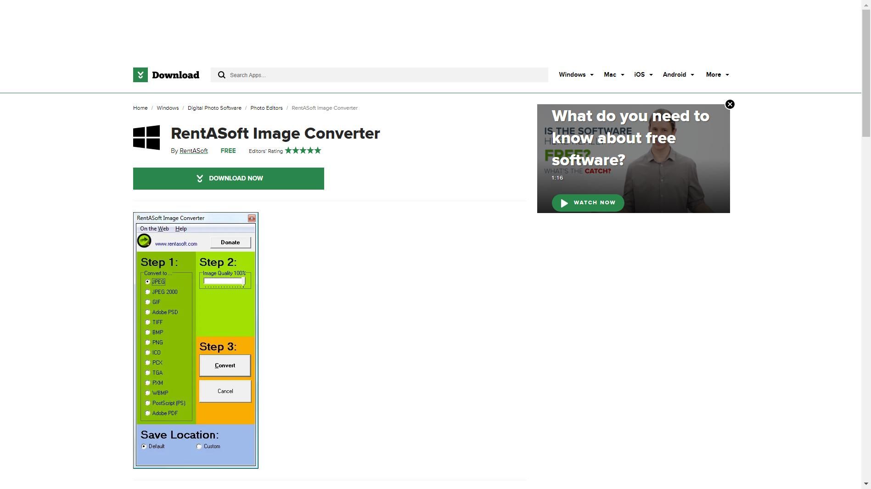Screen dimensions: 871x489
Task: Select the Default save location radio
Action: (x=144, y=446)
